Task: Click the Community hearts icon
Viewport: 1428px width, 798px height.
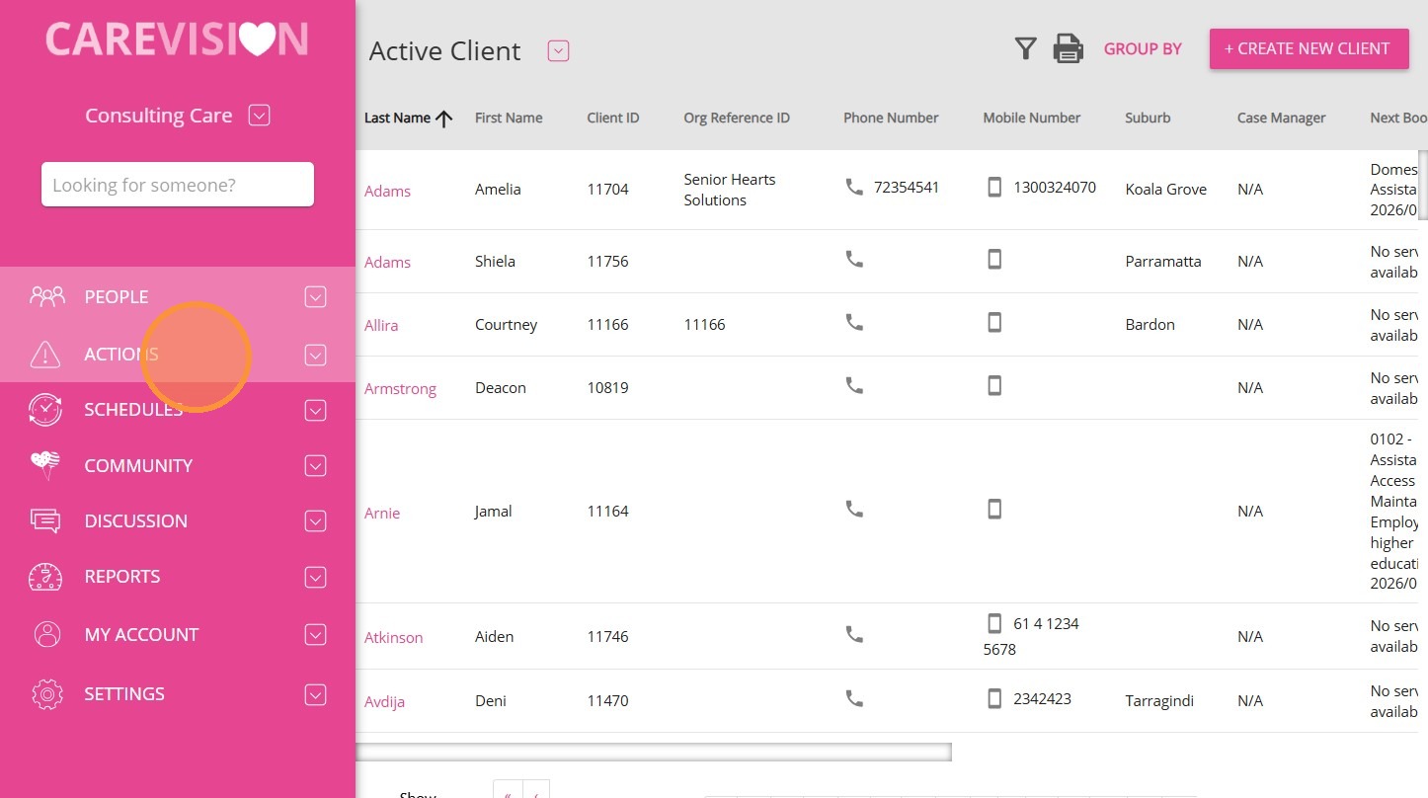Action: point(45,465)
